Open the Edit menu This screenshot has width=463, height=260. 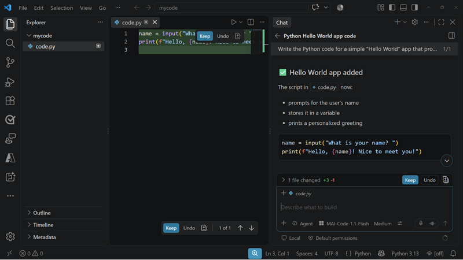[38, 8]
